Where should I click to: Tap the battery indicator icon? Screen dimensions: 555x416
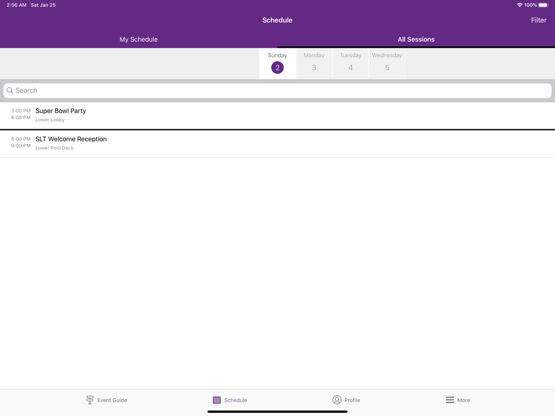pos(543,5)
